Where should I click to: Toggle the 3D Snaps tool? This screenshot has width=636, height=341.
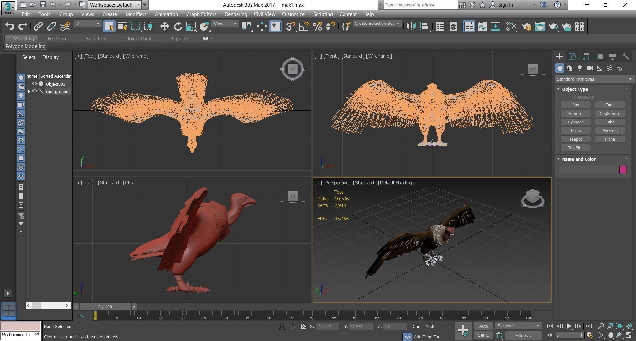[290, 26]
